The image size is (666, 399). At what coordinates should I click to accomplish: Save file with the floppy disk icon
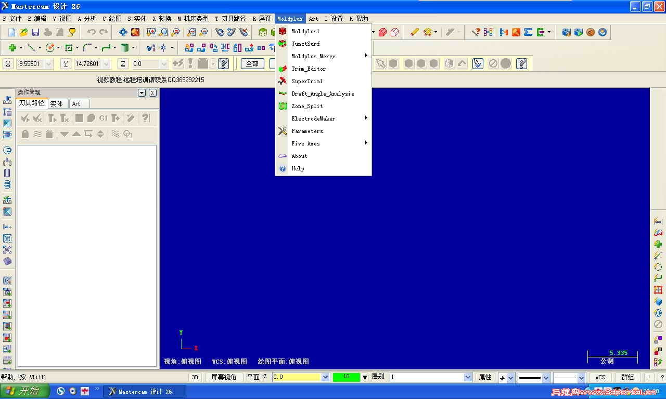[36, 32]
